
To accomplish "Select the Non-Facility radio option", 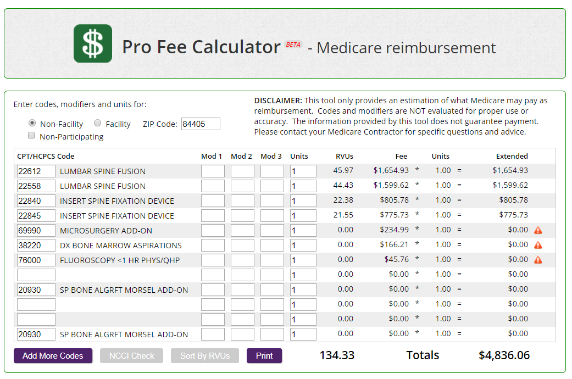I will tap(32, 123).
